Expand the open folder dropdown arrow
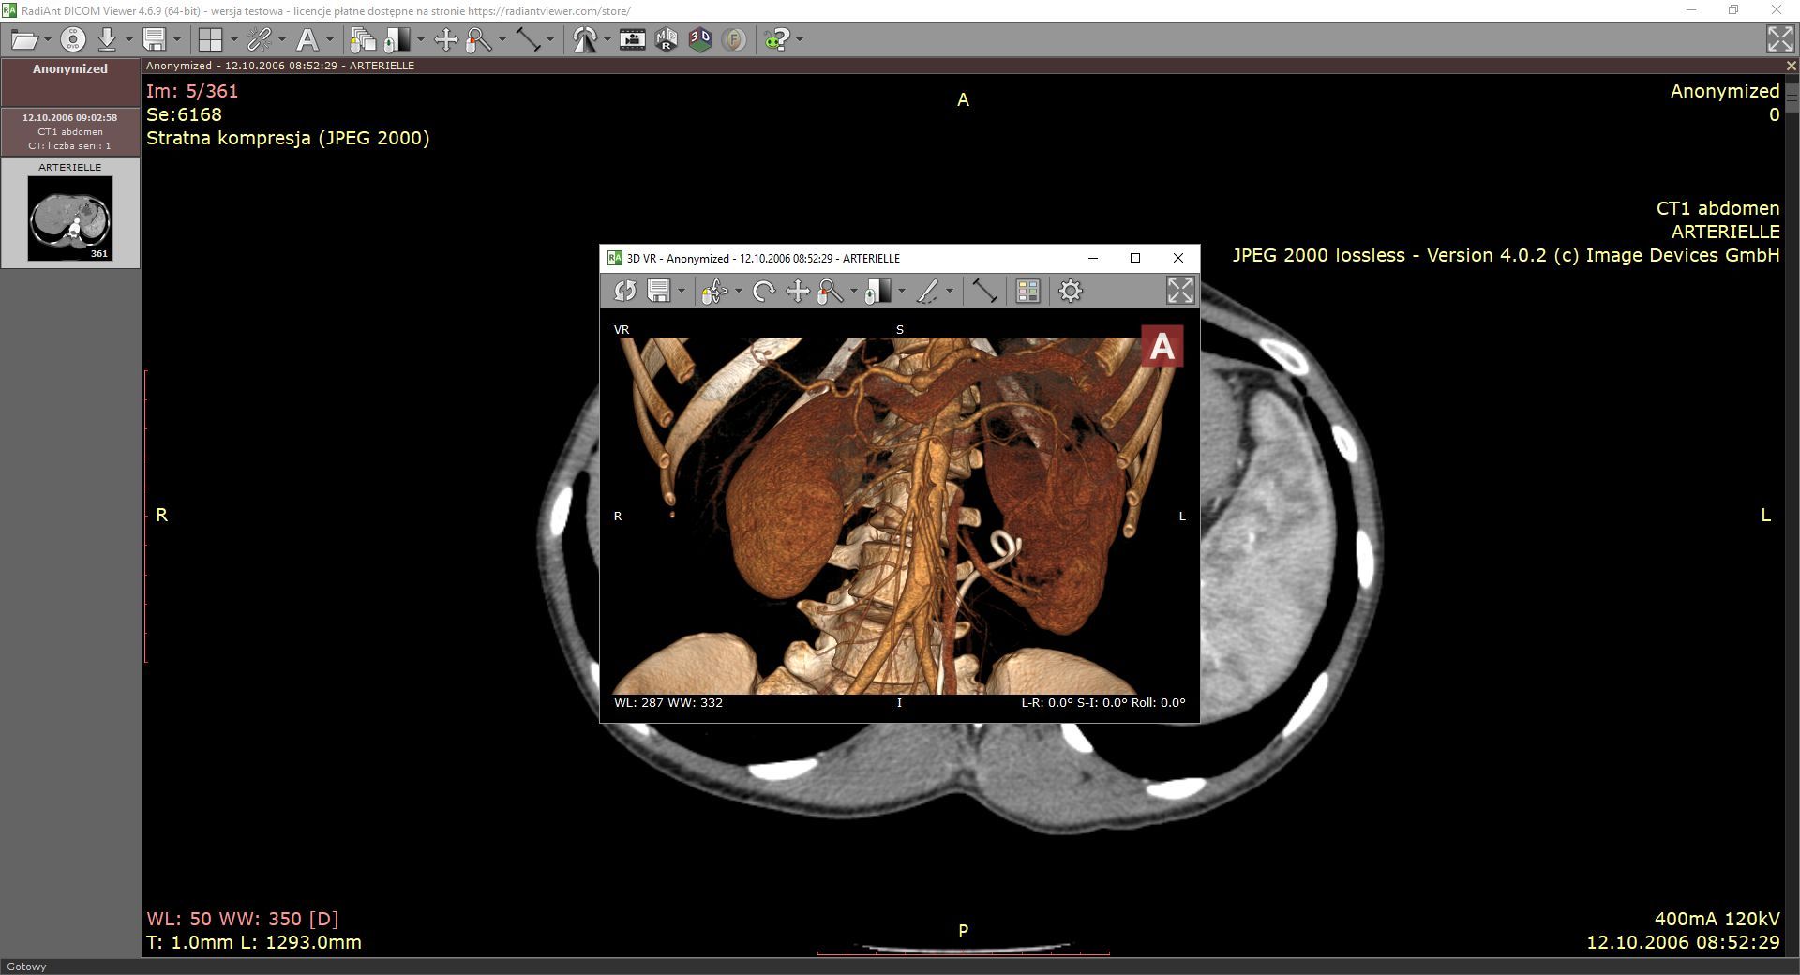 48,39
